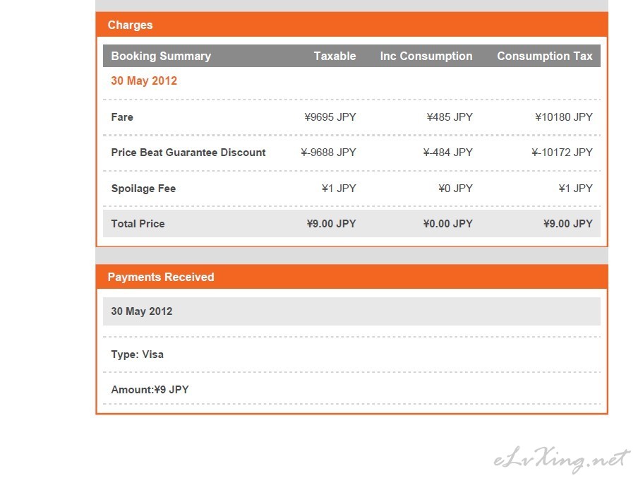Click the Payments Received section header

pos(351,277)
